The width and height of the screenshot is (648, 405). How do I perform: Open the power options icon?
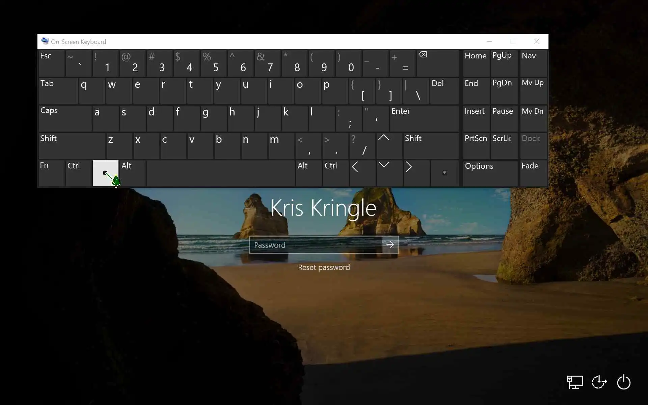click(623, 382)
